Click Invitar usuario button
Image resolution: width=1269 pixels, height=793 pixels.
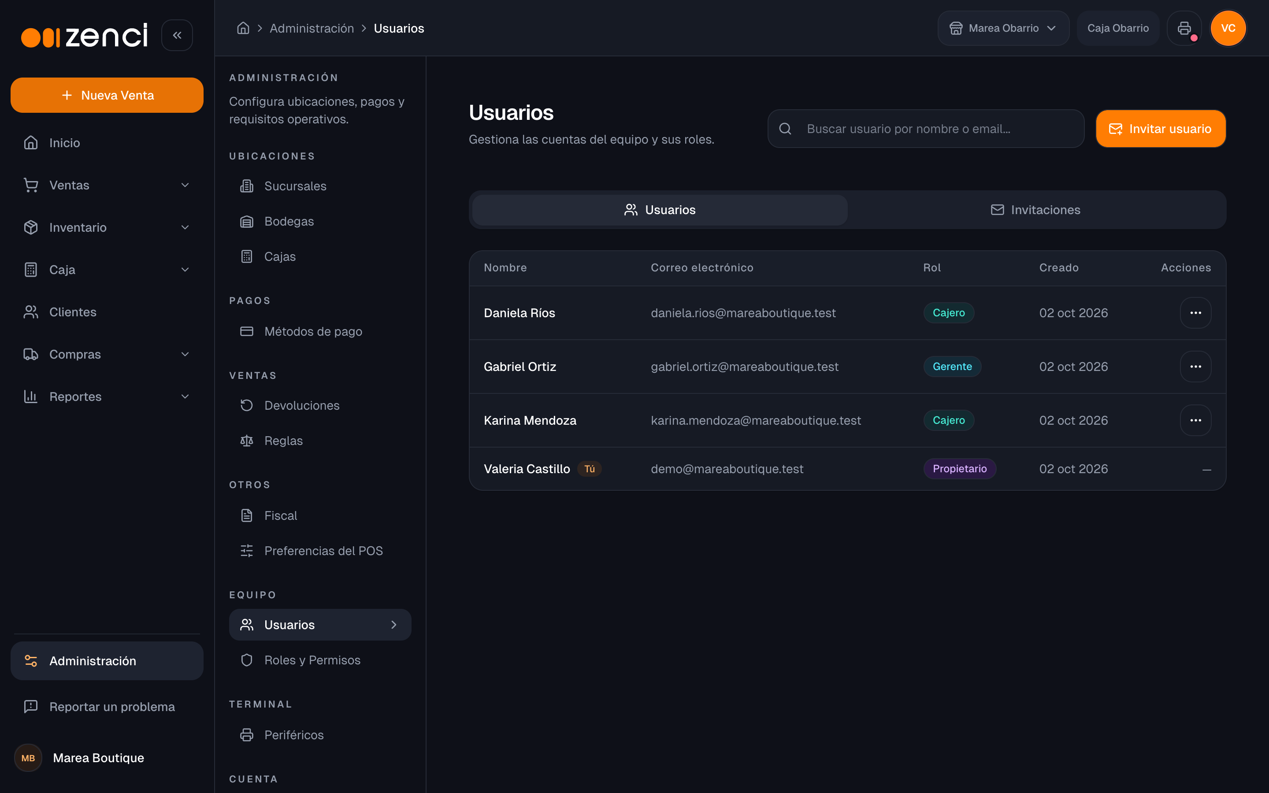pyautogui.click(x=1161, y=129)
